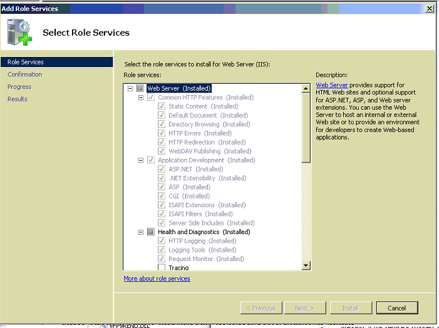The image size is (439, 328).
Task: Toggle the HTTP Logging checkbox
Action: 162,241
